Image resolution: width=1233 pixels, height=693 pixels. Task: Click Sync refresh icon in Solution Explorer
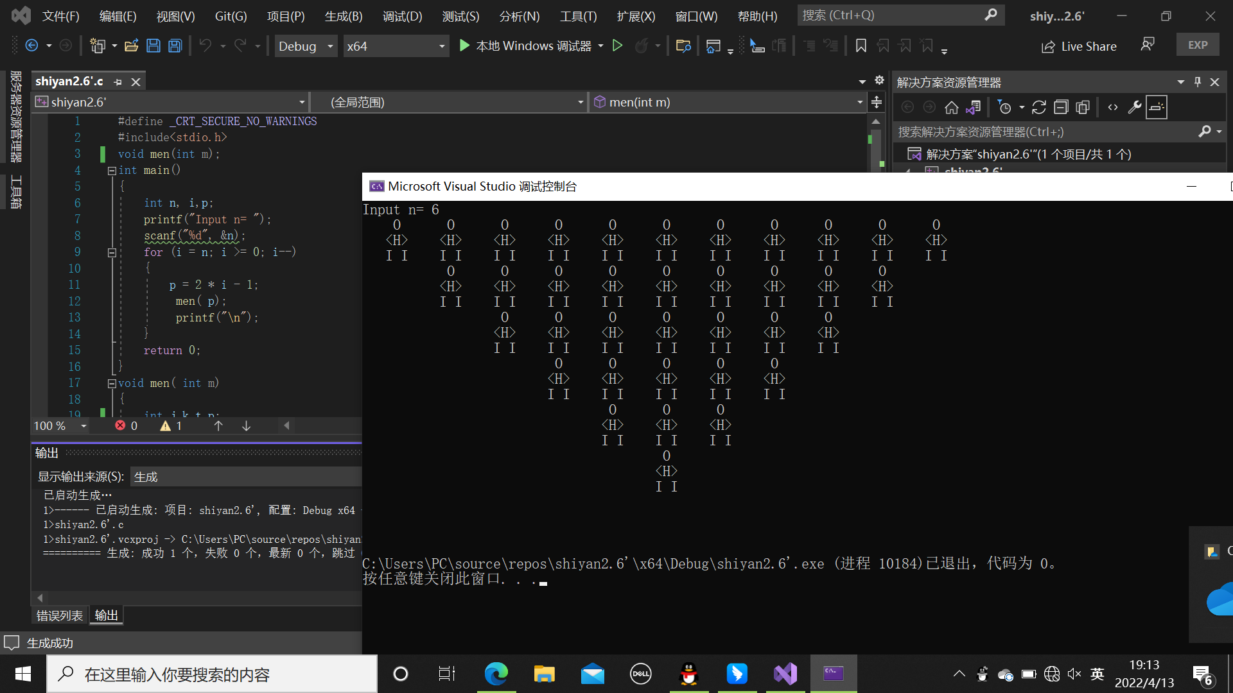coord(1039,107)
